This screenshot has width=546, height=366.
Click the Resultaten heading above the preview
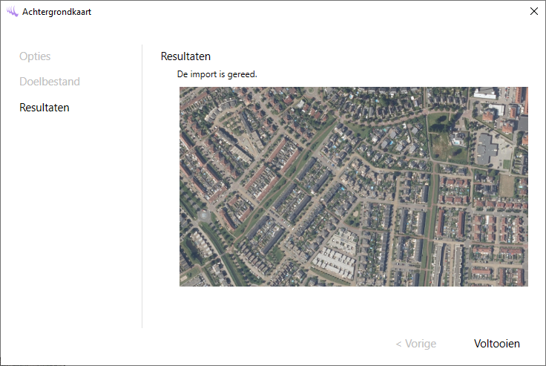click(185, 56)
